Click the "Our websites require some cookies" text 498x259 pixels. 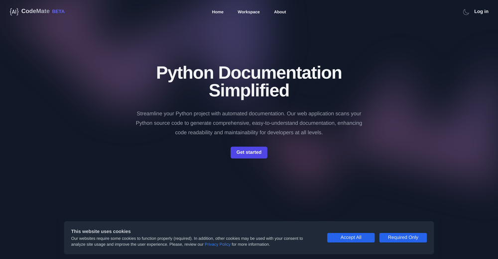pos(187,238)
